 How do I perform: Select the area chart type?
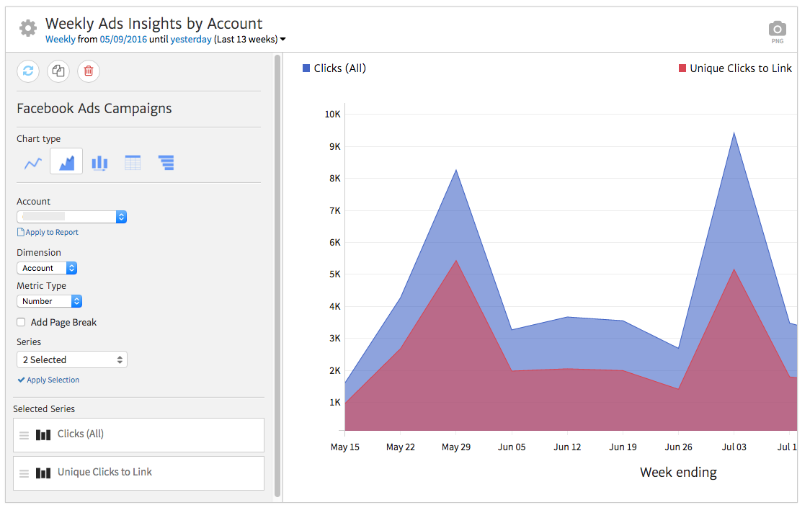coord(66,162)
